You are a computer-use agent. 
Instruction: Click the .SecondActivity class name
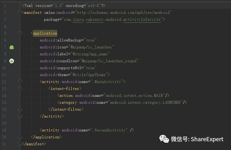[109, 130]
